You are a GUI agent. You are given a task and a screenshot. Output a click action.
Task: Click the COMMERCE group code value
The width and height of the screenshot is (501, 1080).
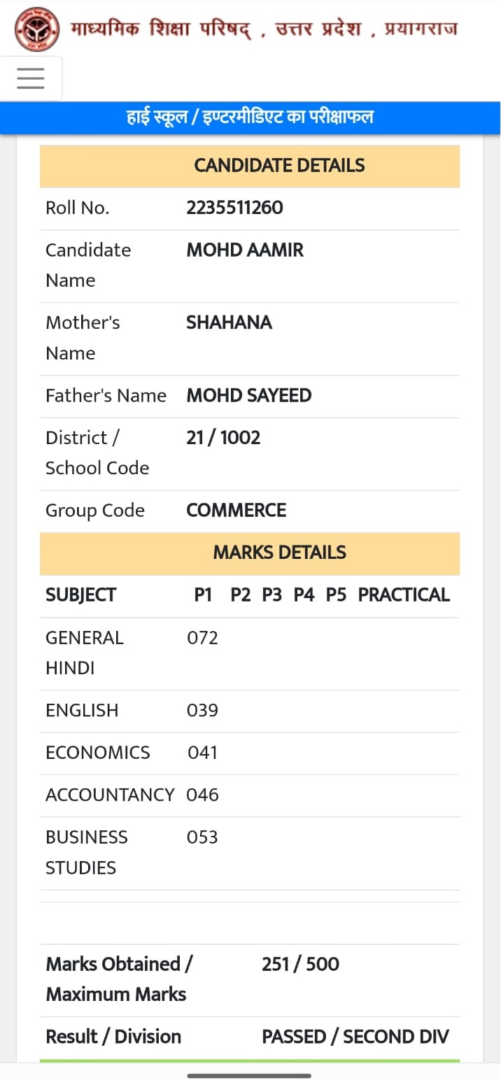coord(237,511)
